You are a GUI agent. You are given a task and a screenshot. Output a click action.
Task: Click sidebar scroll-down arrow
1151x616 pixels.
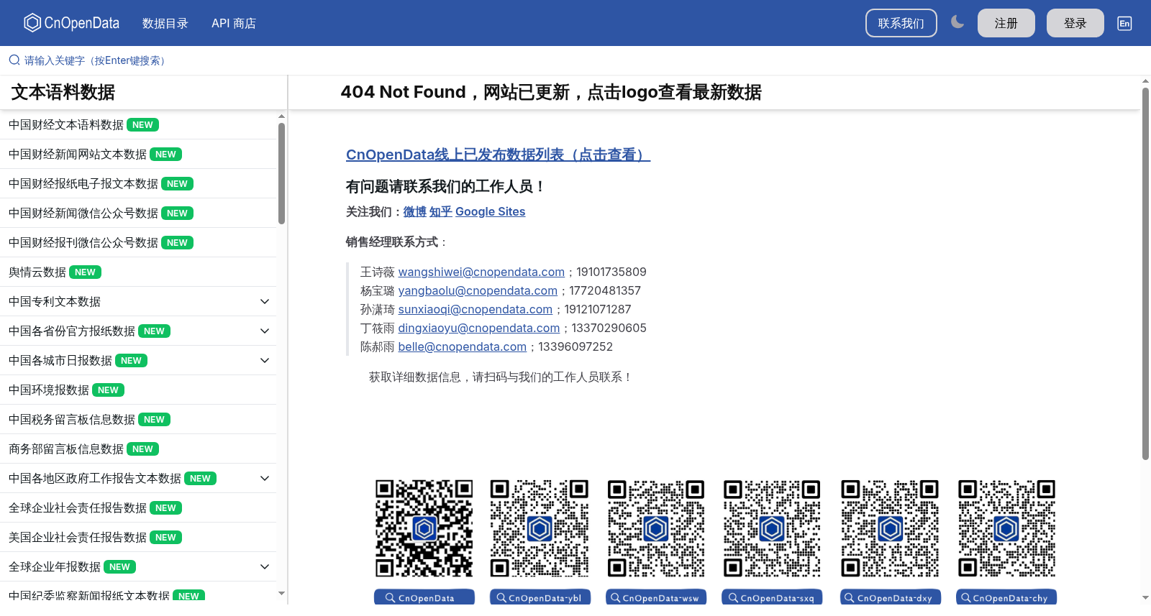[281, 594]
